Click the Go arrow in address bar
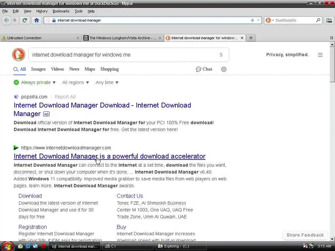This screenshot has height=251, width=335. [x=252, y=20]
